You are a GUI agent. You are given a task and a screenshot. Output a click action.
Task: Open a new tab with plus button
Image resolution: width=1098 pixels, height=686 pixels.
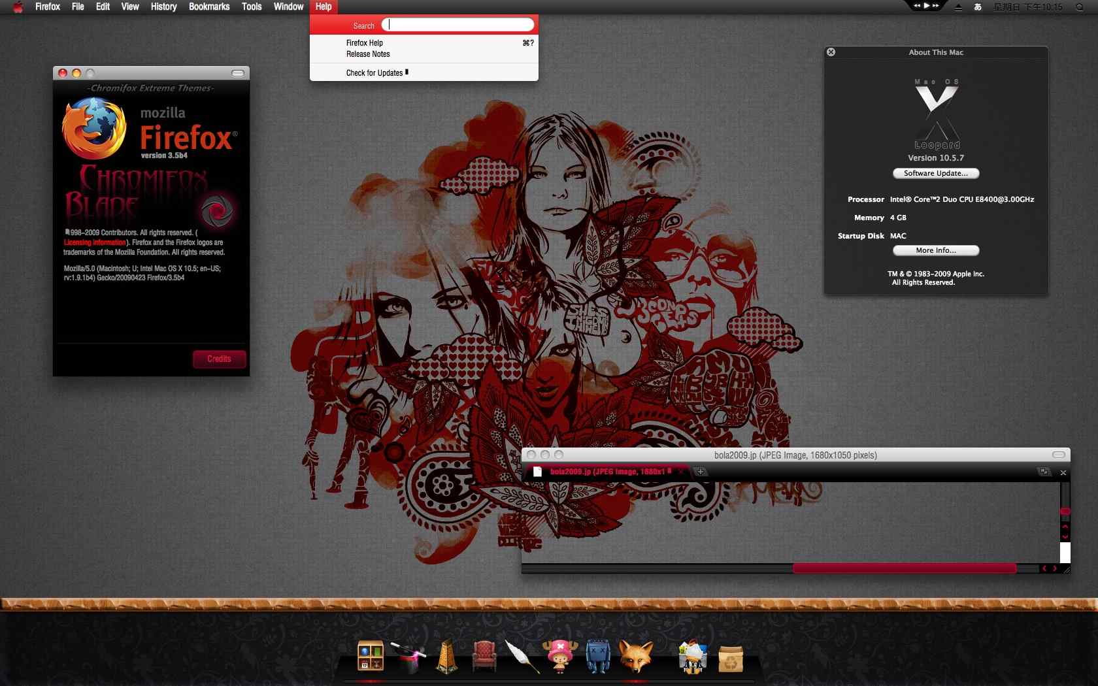coord(700,471)
